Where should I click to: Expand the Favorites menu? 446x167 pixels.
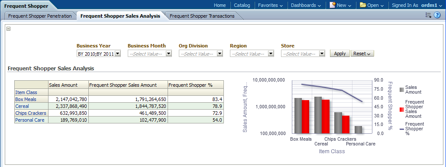click(x=270, y=5)
